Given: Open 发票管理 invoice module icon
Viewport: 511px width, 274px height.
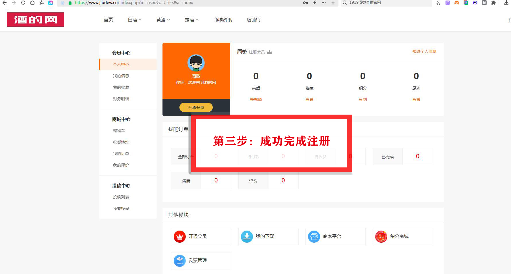Looking at the screenshot, I should pyautogui.click(x=180, y=261).
